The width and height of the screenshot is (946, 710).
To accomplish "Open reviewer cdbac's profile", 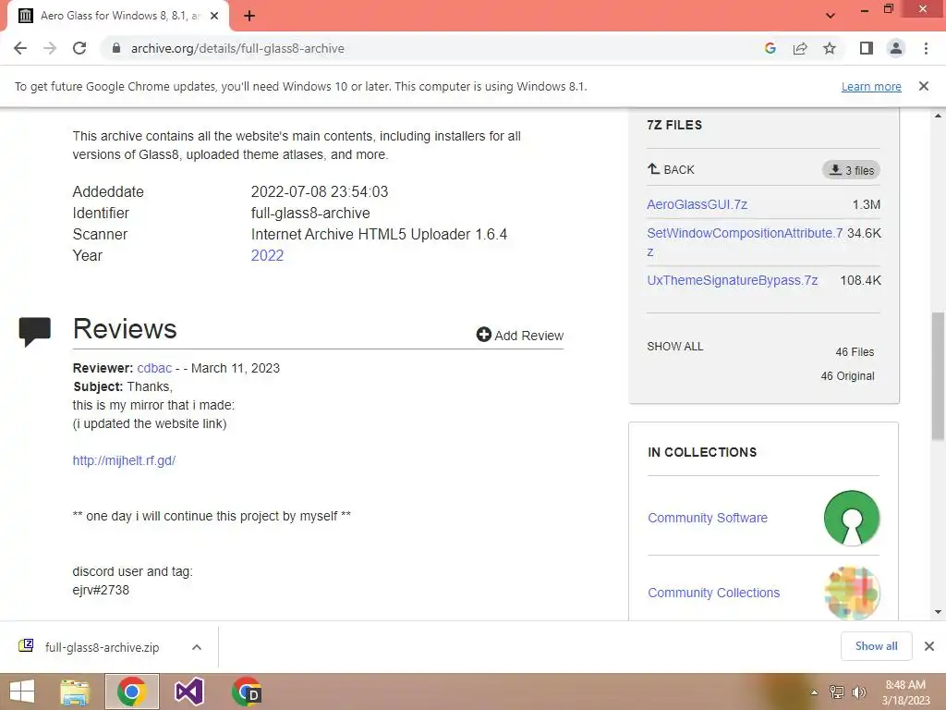I will click(154, 368).
